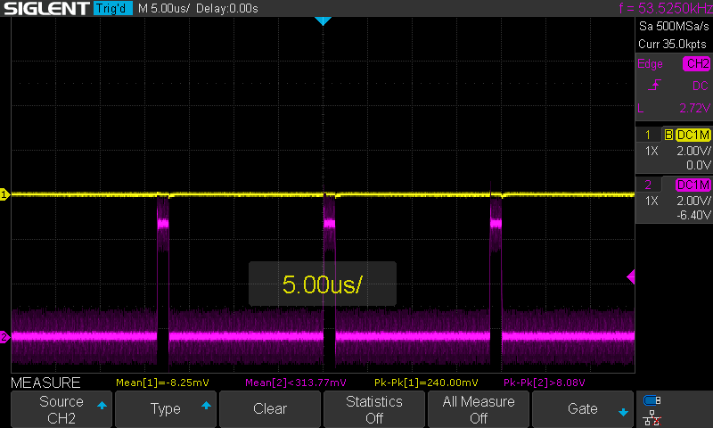Click channel 1 1X probe setting

[x=652, y=151]
